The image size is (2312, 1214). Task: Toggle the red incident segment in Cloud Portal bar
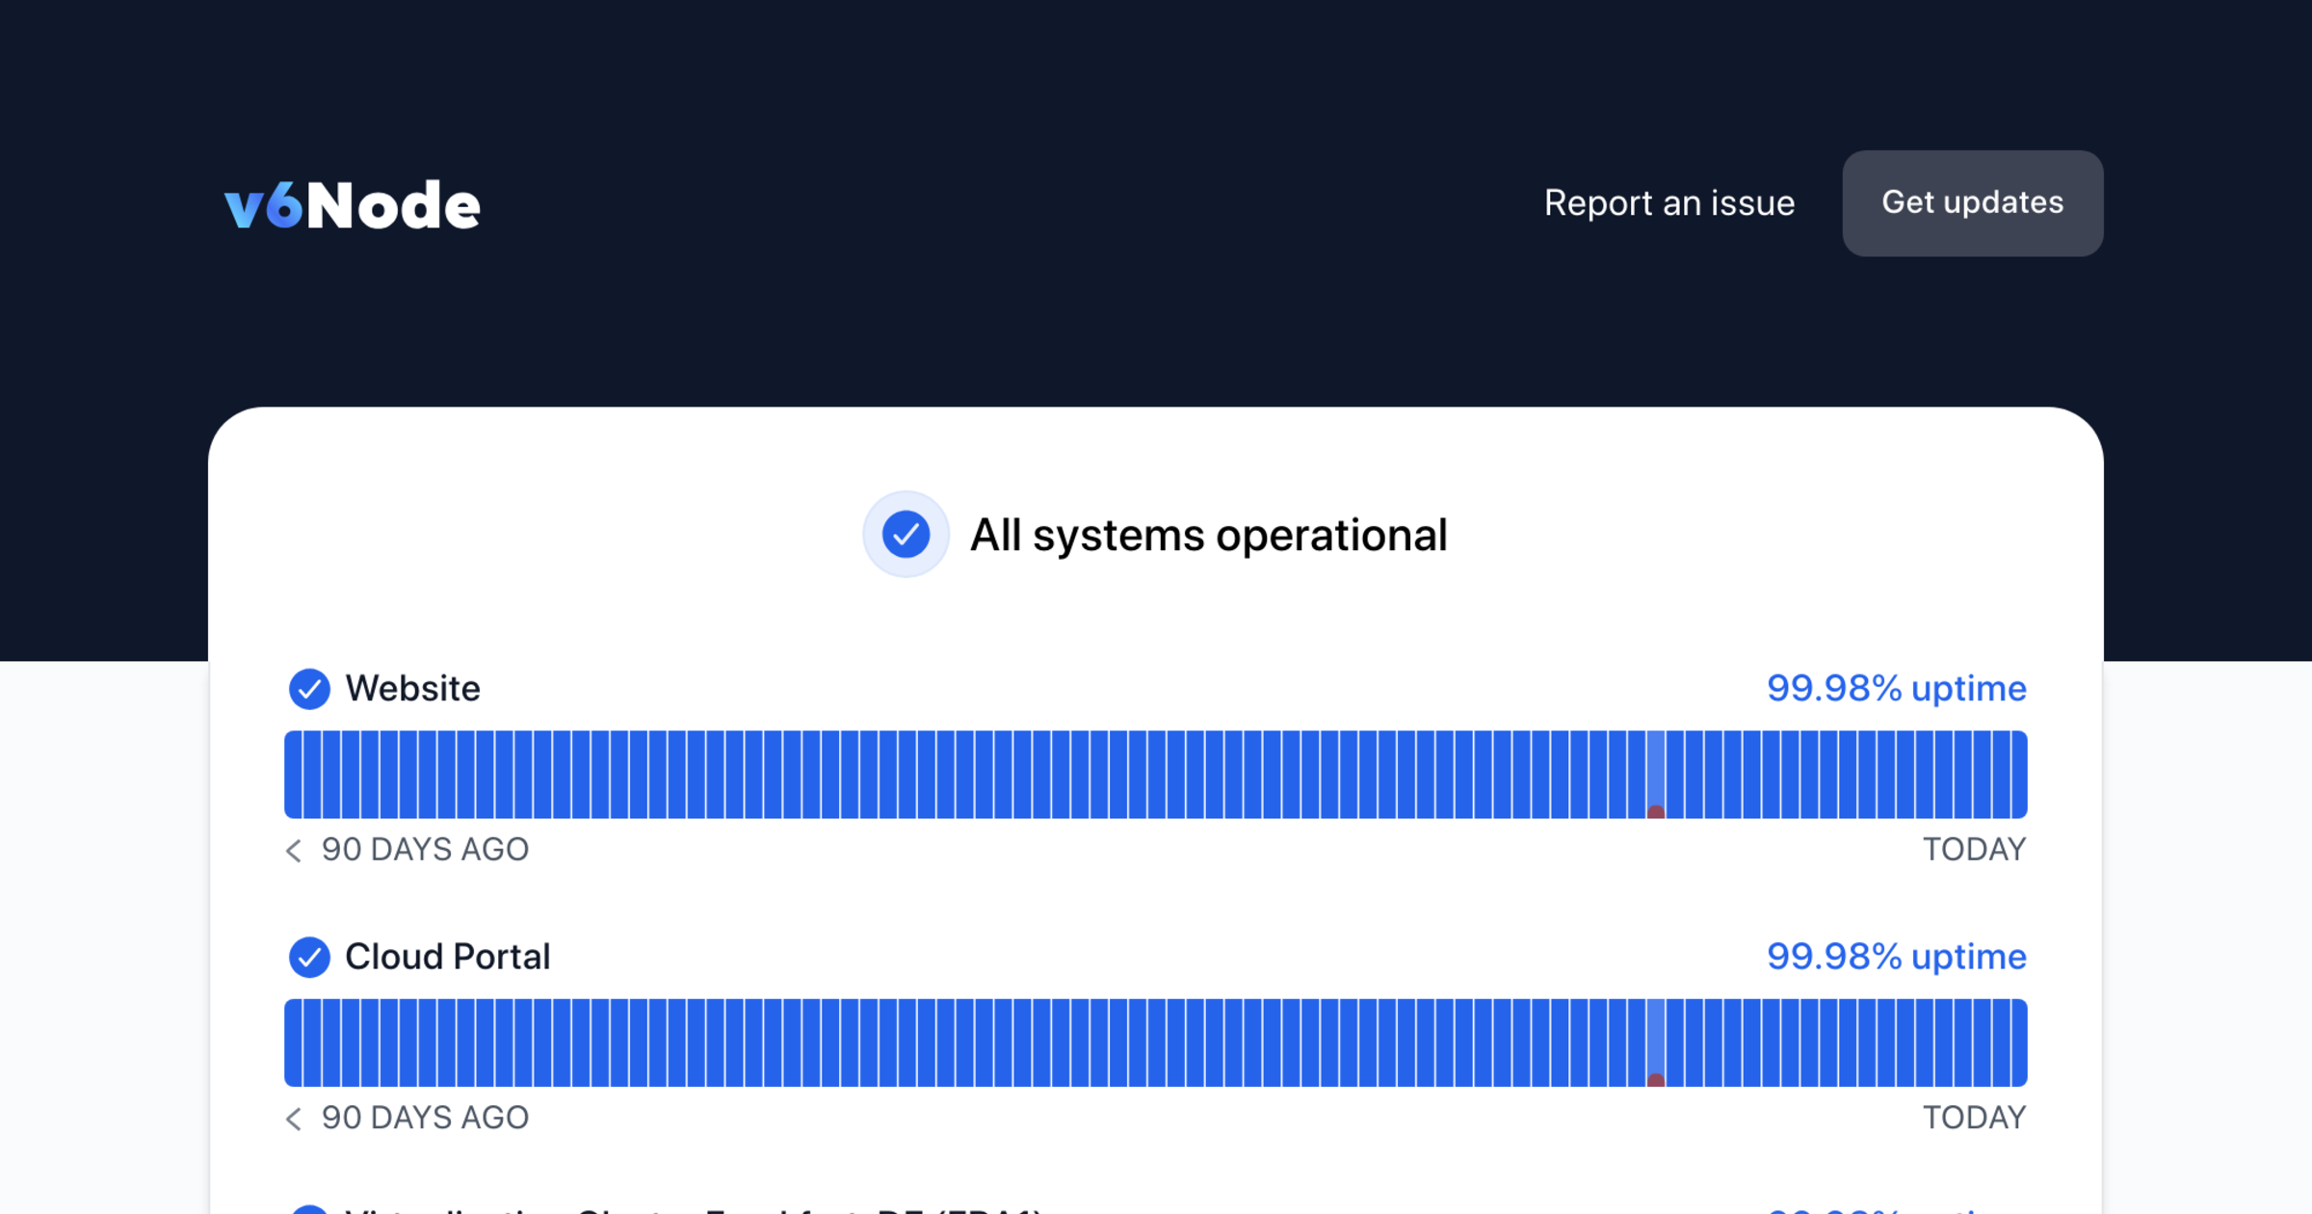point(1657,1079)
